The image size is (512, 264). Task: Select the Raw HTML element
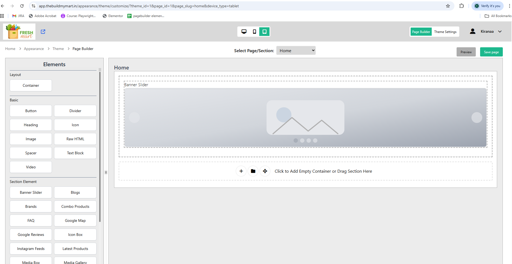pos(75,139)
